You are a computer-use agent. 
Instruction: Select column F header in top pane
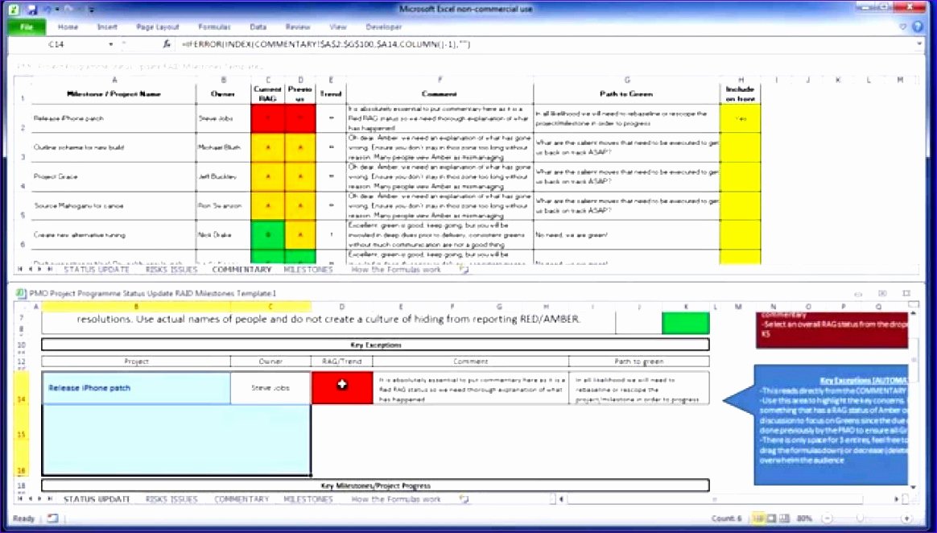[440, 80]
